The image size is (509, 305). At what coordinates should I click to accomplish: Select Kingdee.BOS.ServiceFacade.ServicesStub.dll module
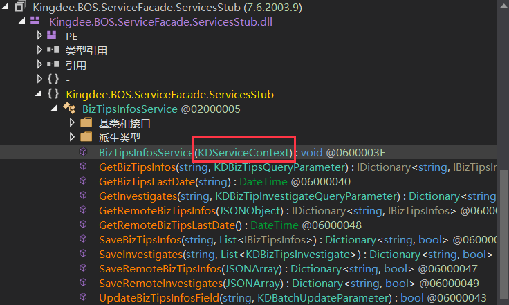click(x=160, y=21)
